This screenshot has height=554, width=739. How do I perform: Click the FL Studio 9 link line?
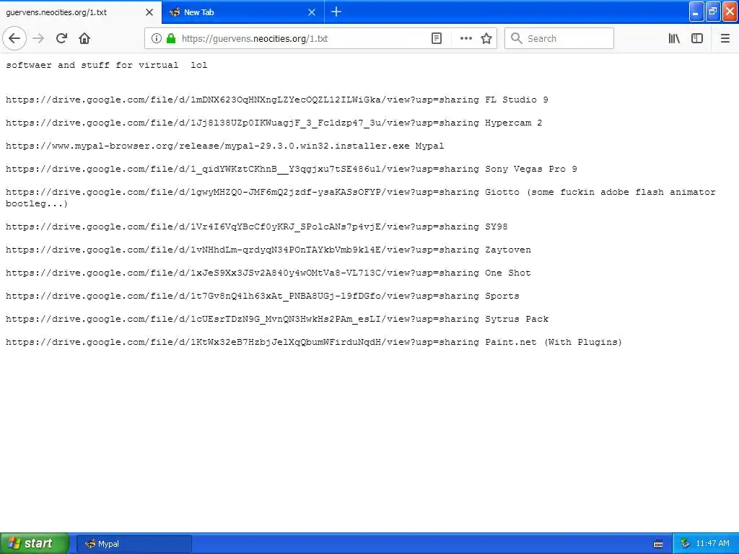[x=276, y=100]
